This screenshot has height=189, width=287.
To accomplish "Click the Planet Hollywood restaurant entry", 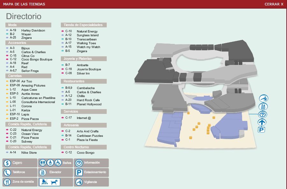I will [x=89, y=104].
